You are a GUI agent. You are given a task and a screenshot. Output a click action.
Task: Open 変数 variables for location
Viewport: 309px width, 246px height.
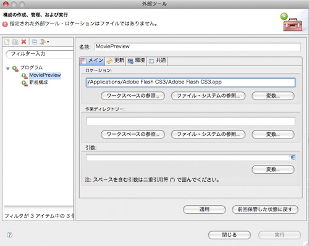coord(273,96)
